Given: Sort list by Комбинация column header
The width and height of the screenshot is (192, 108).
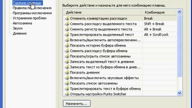Looking at the screenshot, I should click(x=159, y=12).
